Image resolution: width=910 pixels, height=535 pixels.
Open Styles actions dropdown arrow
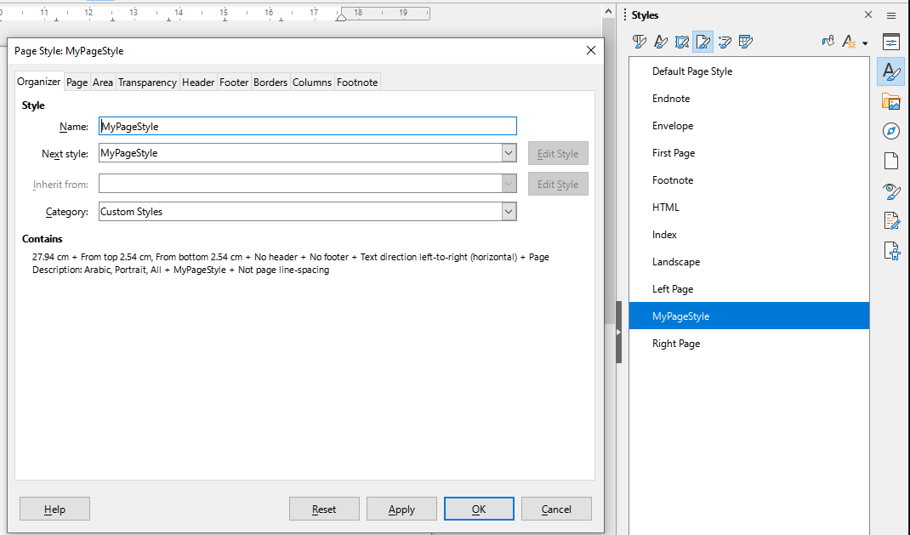pyautogui.click(x=865, y=43)
